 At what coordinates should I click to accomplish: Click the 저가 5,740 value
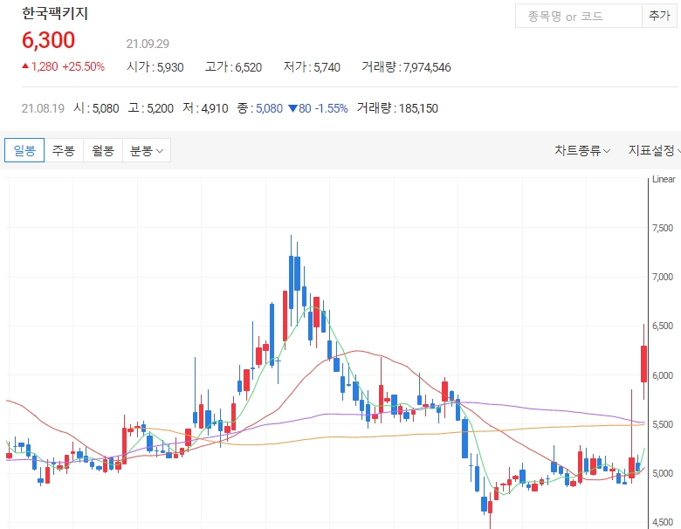(312, 67)
